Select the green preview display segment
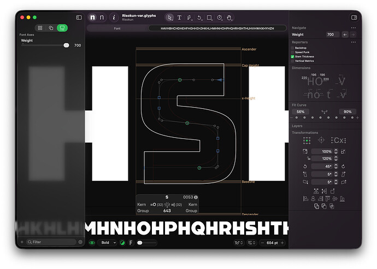This screenshot has height=269, width=377. (62, 28)
